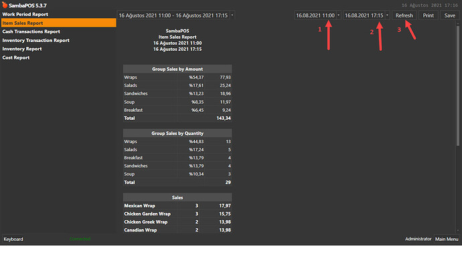
Task: Expand the start date 16.08.2021 11:00 dropdown arrow
Action: (338, 15)
